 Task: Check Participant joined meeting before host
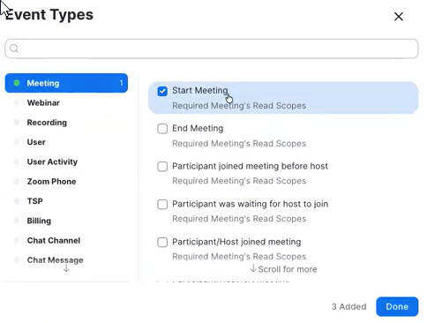tap(162, 167)
